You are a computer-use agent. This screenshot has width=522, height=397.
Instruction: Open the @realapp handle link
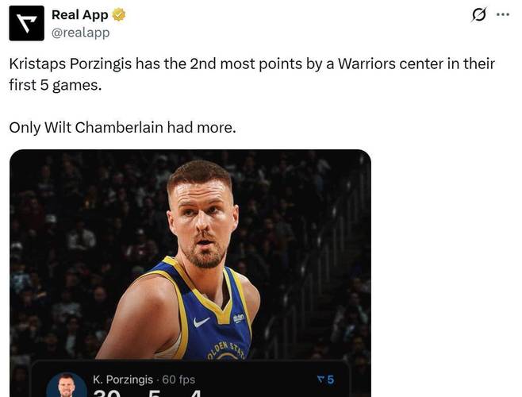click(80, 33)
